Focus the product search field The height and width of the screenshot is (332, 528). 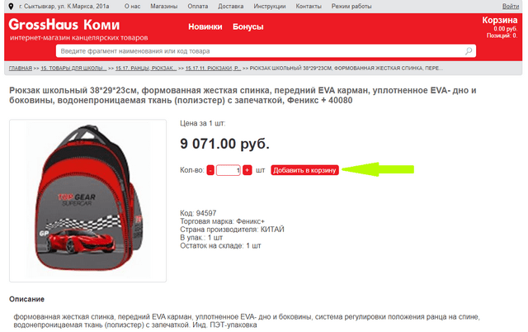coord(266,51)
